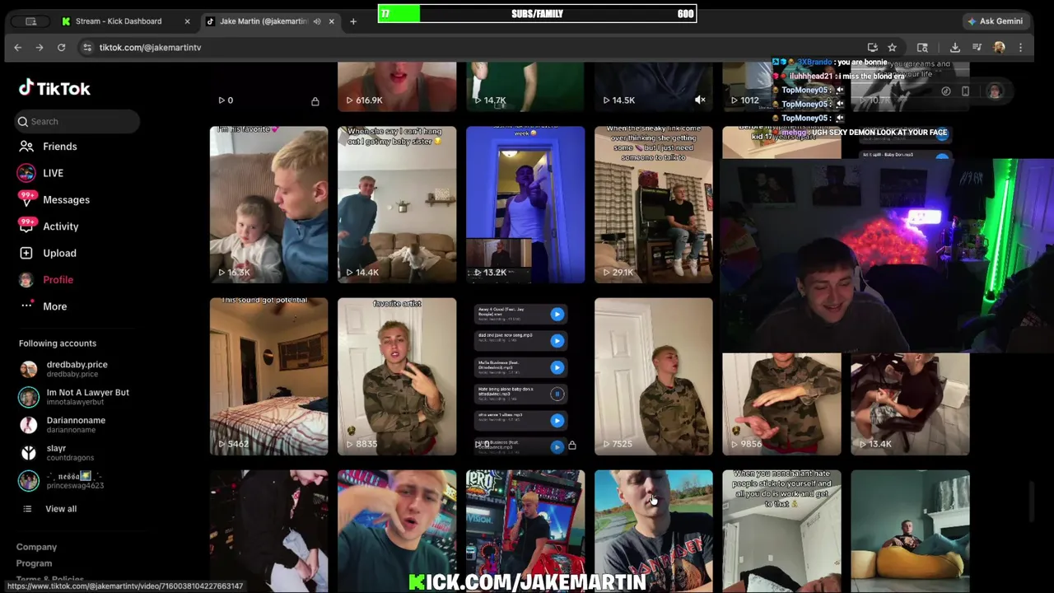Click the page scrollbar on the right edge
Screen dimensions: 1054x593
pos(1033,502)
